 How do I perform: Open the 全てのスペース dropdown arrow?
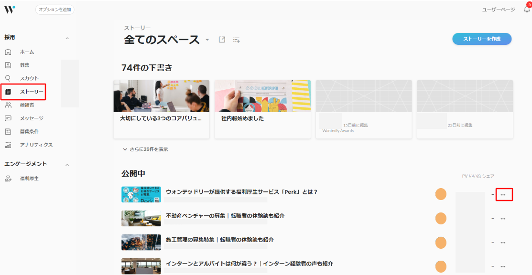(x=207, y=40)
